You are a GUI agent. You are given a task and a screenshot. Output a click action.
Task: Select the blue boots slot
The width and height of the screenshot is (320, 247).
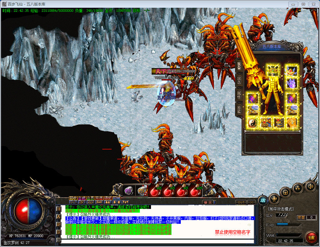pos(279,123)
